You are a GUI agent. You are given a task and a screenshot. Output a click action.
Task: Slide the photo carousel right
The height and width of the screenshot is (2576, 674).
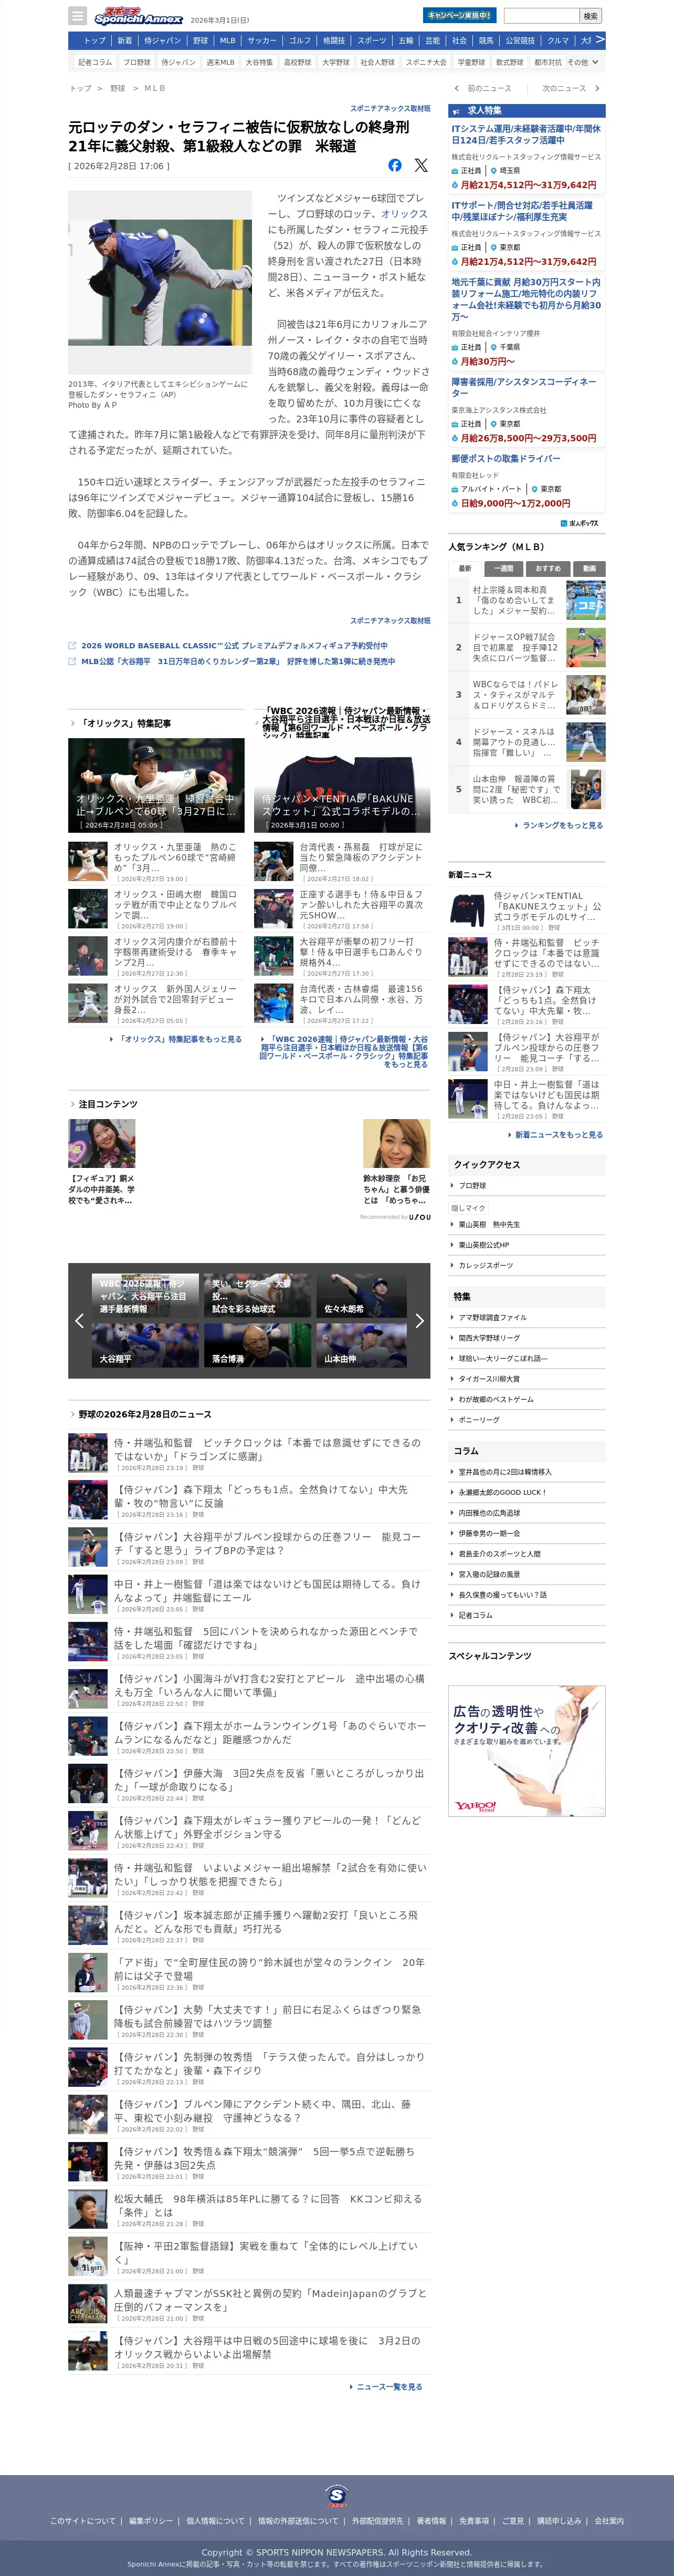419,1320
